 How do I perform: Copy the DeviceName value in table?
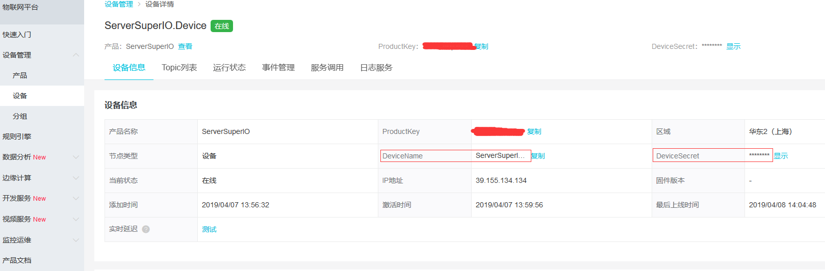pyautogui.click(x=538, y=156)
